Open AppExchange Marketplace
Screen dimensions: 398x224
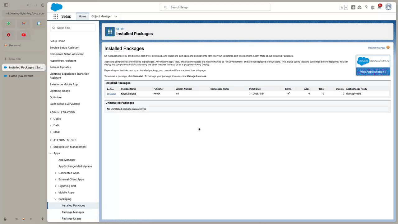point(75,166)
